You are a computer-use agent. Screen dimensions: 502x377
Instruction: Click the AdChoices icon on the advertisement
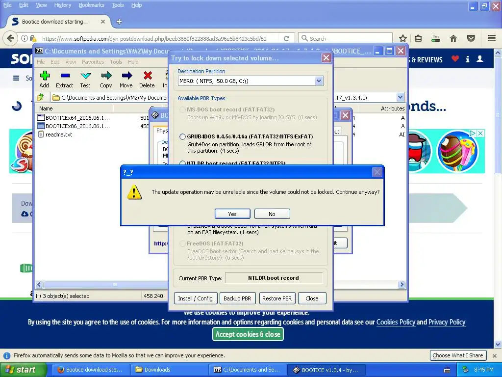click(x=473, y=134)
